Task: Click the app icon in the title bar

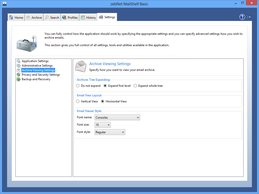Action: tap(5, 4)
